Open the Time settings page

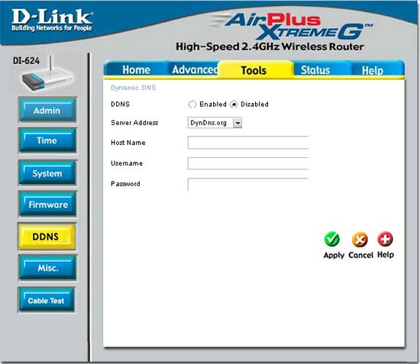[x=47, y=140]
